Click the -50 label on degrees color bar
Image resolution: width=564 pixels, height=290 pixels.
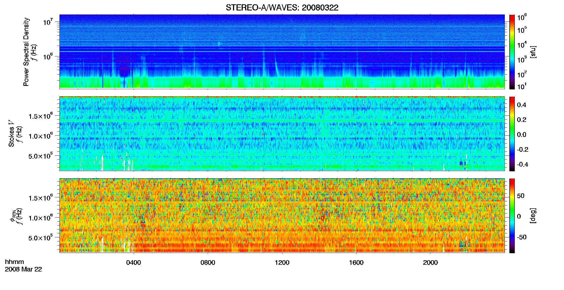(x=521, y=237)
